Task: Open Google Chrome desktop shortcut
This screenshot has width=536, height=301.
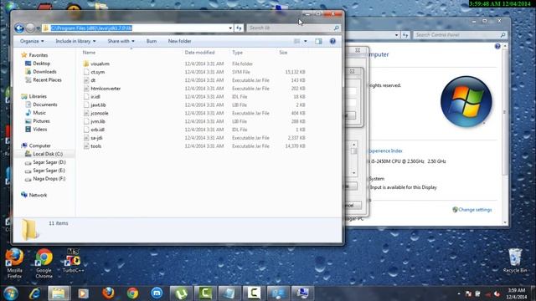Action: [x=44, y=263]
